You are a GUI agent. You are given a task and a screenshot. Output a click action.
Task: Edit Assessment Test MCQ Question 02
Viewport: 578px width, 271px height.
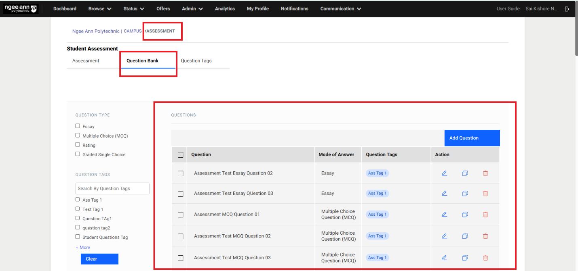444,236
